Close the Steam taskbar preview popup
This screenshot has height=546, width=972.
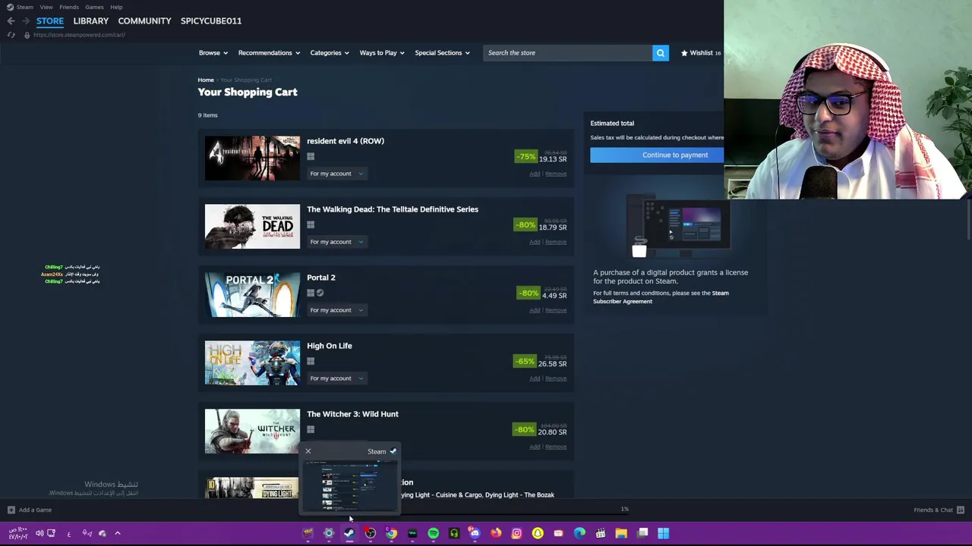point(308,452)
